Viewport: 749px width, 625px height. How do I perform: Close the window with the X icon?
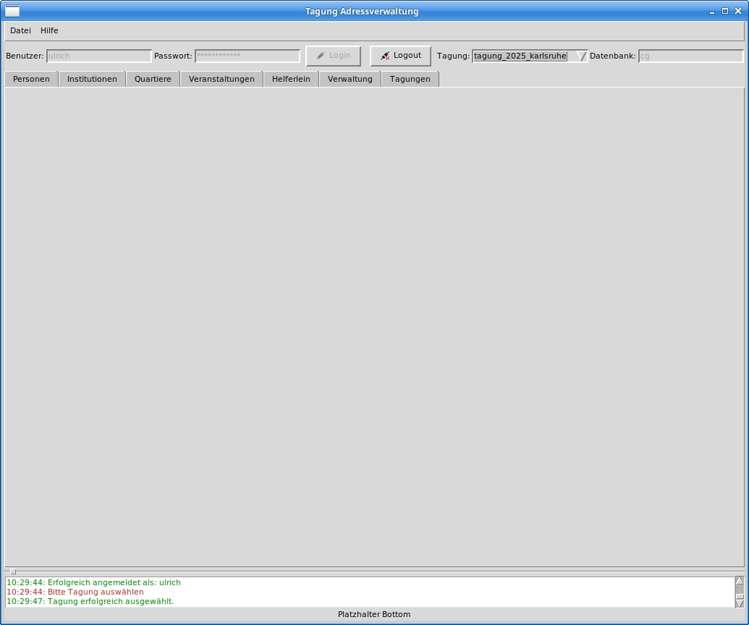click(x=738, y=11)
